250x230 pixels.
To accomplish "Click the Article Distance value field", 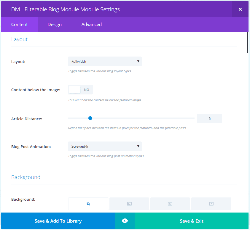I will 209,118.
